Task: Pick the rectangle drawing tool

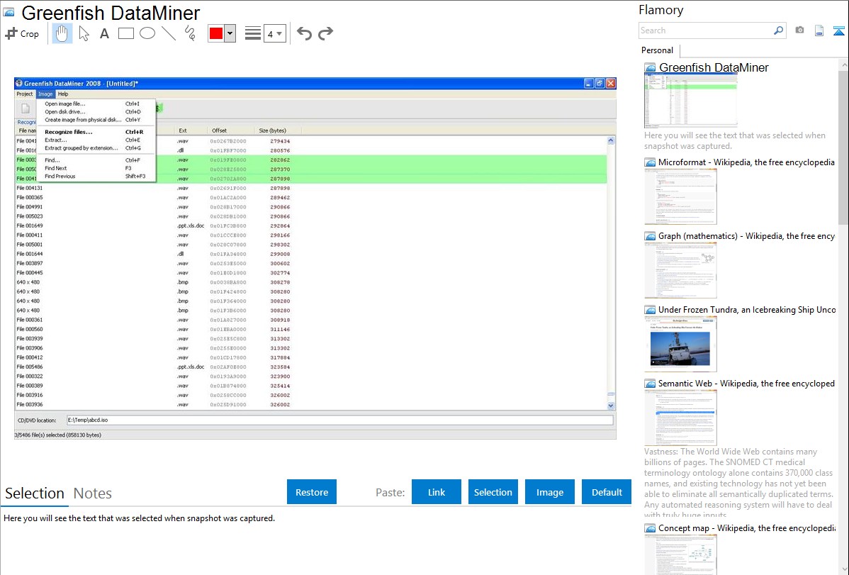Action: tap(126, 33)
